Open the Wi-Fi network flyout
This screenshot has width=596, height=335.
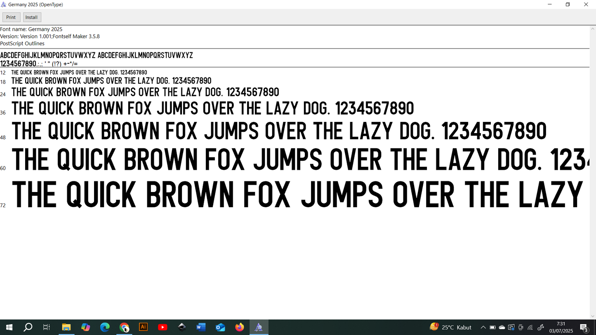pyautogui.click(x=530, y=327)
